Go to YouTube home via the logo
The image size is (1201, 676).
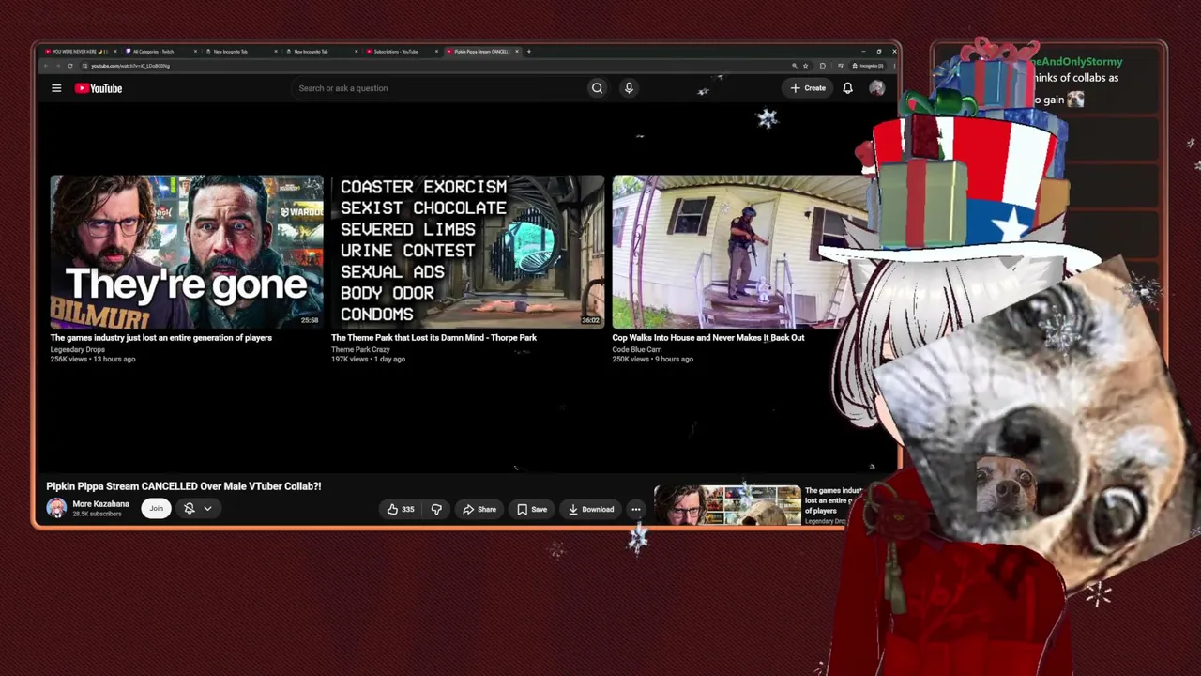click(99, 88)
